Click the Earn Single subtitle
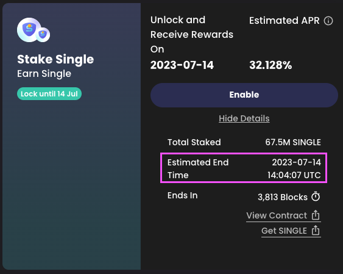Image resolution: width=343 pixels, height=274 pixels. (x=44, y=74)
